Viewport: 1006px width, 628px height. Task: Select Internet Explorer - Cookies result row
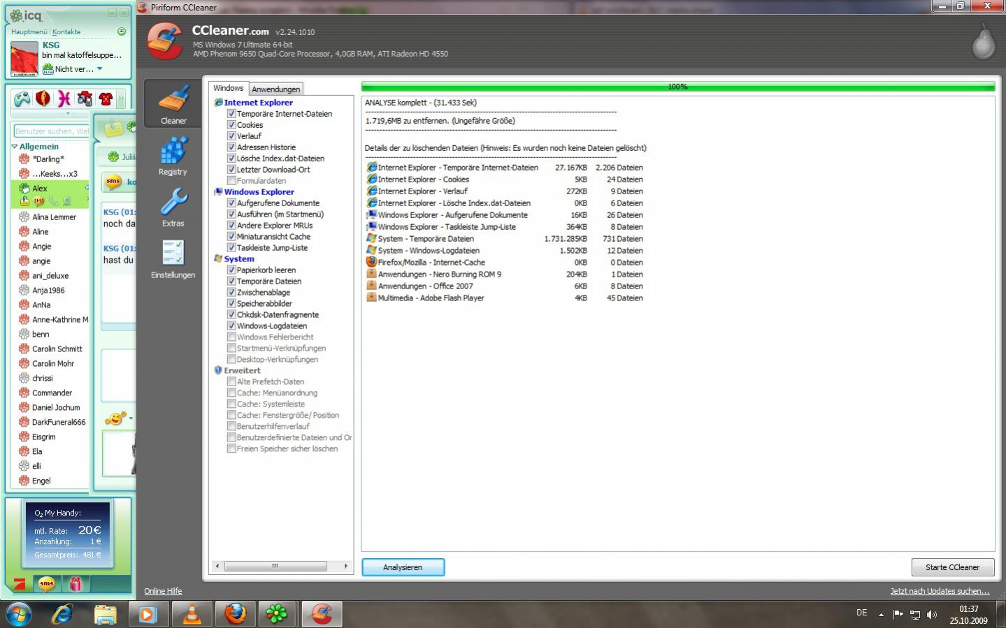pos(504,179)
